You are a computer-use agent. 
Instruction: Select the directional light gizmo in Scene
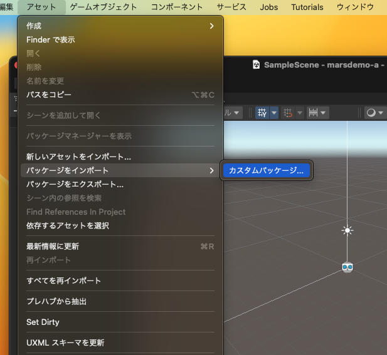(x=347, y=230)
